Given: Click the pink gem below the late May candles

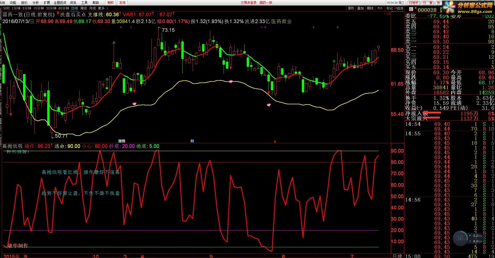Looking at the screenshot, I should 269,105.
